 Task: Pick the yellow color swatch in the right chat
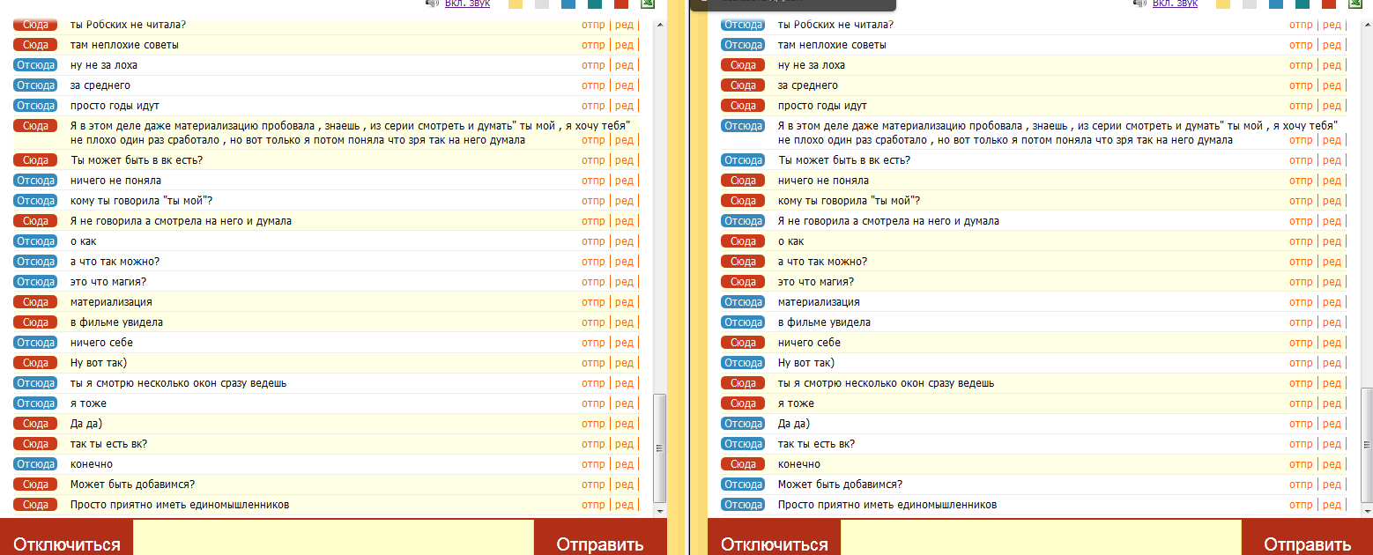(1223, 4)
